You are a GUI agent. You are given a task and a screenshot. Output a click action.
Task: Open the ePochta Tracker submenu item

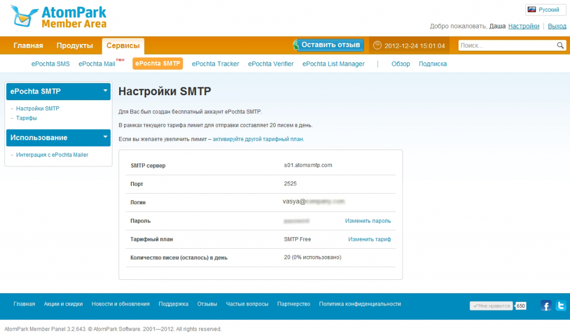pos(215,64)
